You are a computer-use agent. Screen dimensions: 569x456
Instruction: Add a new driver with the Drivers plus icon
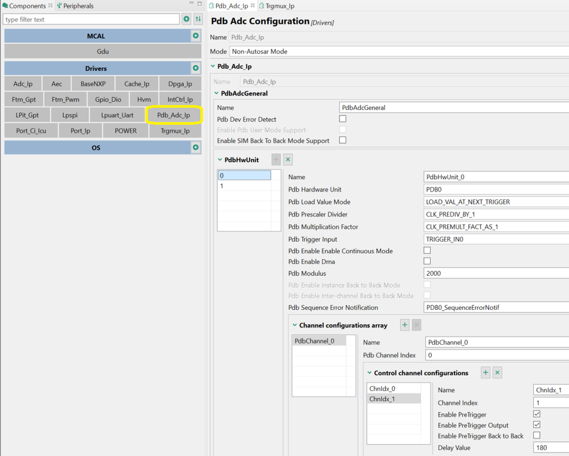coord(195,68)
